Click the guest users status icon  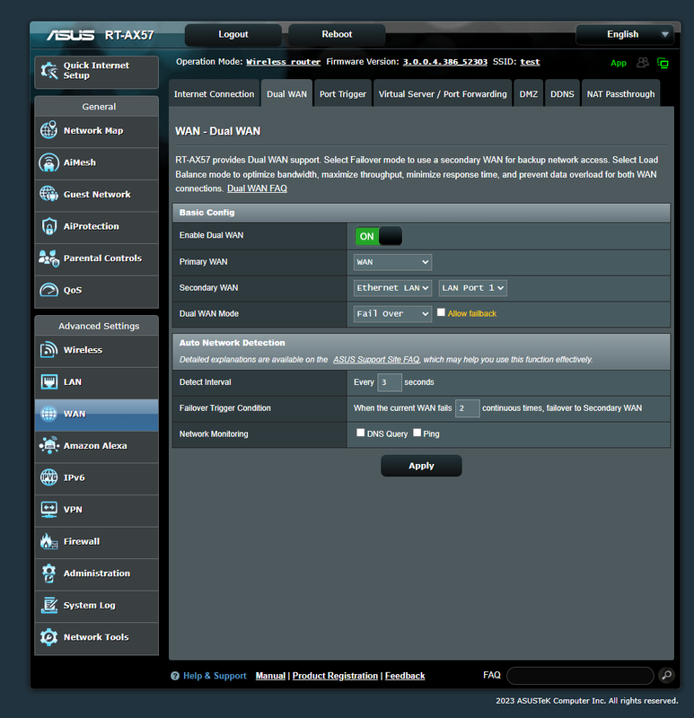click(x=643, y=62)
